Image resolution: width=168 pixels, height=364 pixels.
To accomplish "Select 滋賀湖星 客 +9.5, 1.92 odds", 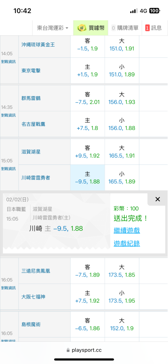I will click(x=88, y=151).
